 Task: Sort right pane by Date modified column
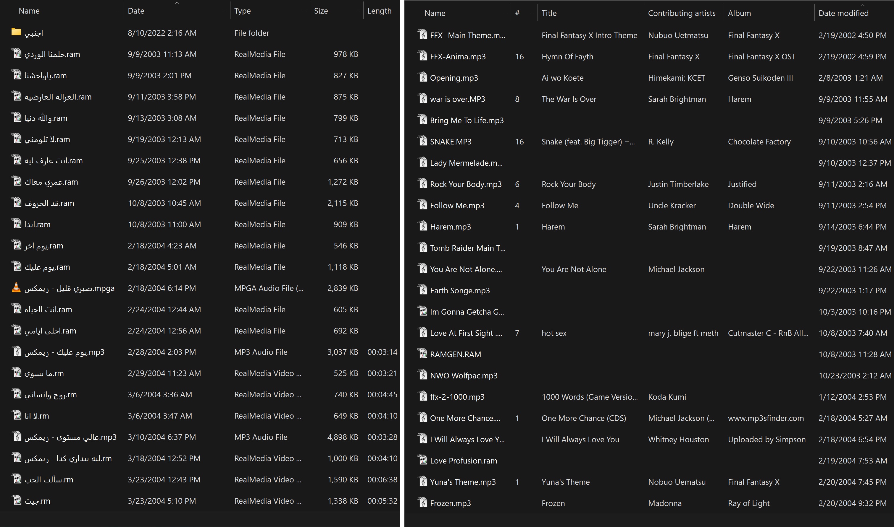coord(843,13)
